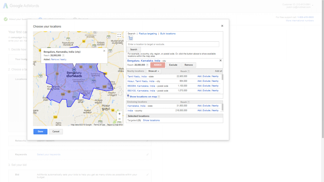Switch to Radius targeting tab

pos(148,33)
